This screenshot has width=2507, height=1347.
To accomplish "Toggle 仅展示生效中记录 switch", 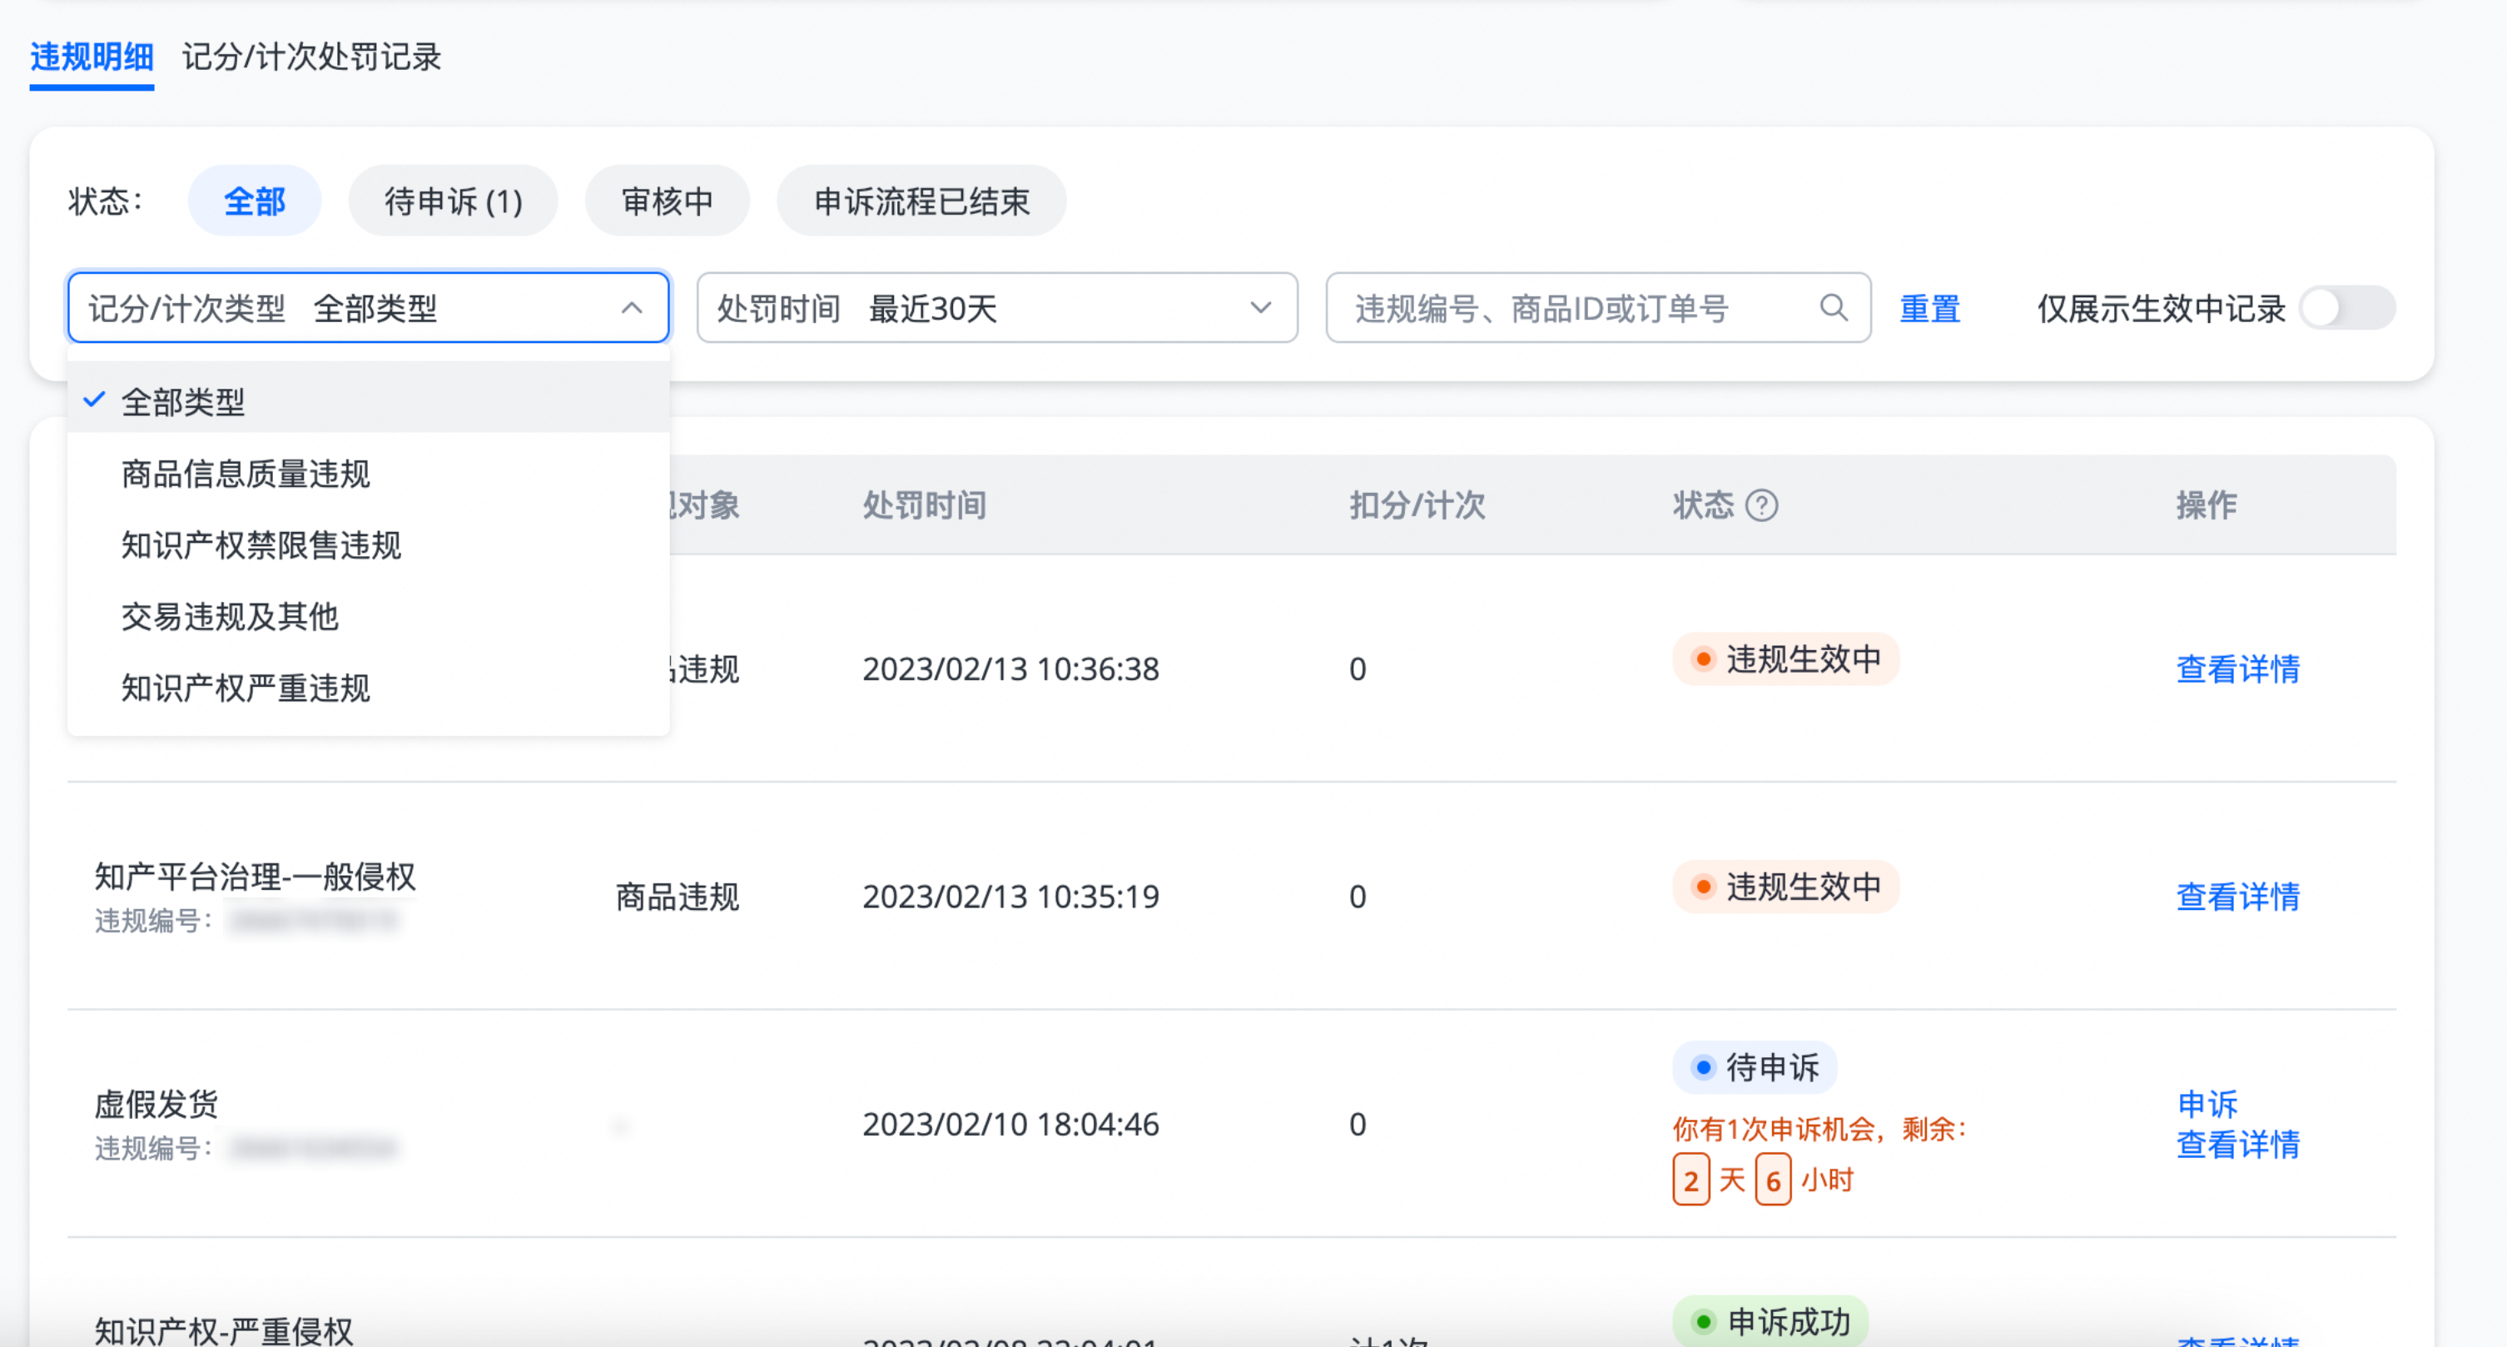I will (x=2347, y=307).
